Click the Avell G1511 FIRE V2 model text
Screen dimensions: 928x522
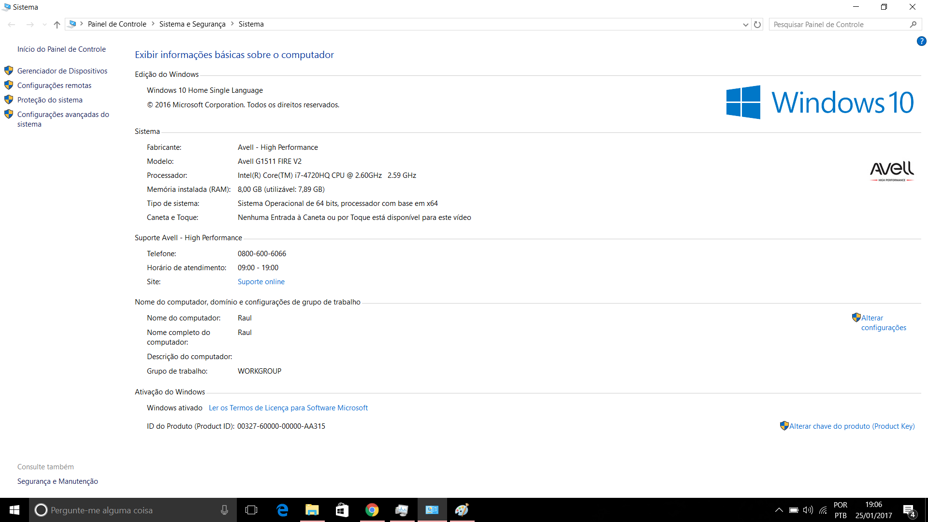click(270, 161)
